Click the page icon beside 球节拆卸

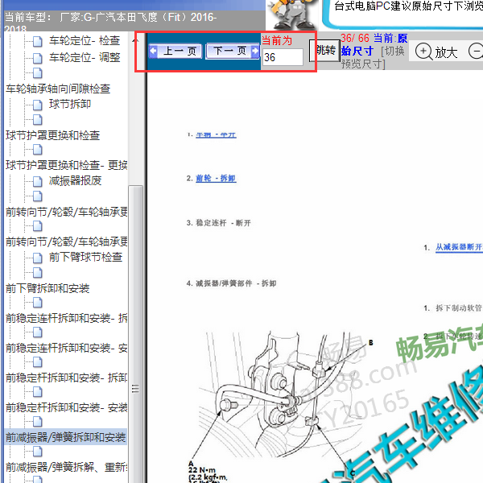[38, 105]
